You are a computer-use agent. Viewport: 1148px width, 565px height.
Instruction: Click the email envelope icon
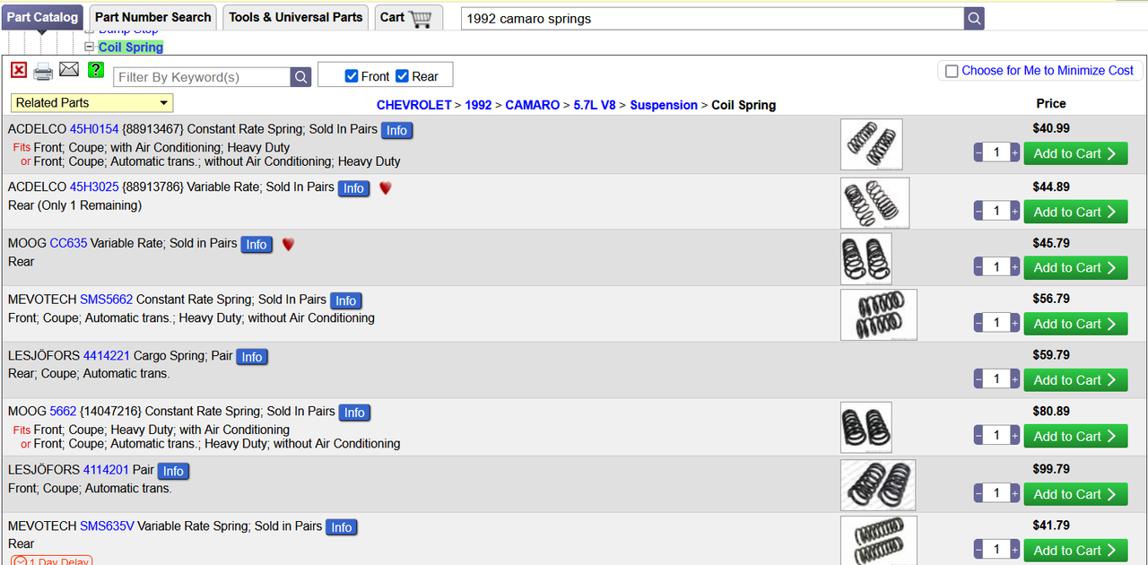click(69, 70)
